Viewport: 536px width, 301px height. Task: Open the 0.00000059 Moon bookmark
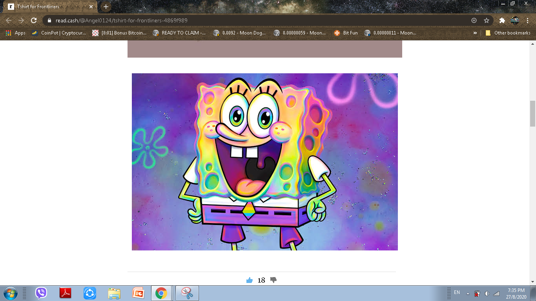pos(300,33)
